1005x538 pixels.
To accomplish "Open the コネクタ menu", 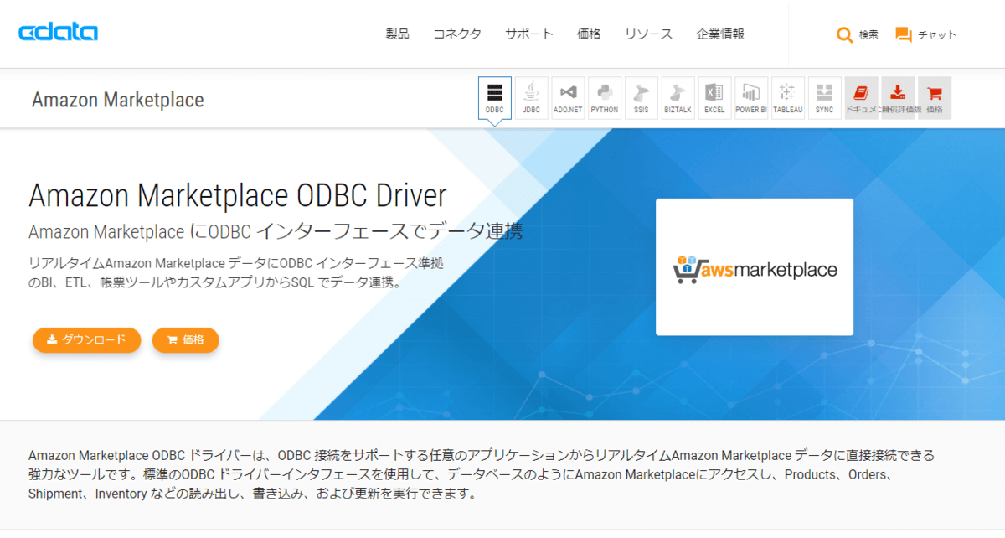I will point(457,34).
